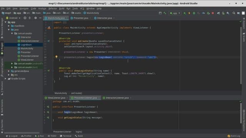The image size is (246, 138).
Task: Close the MainActivity.java tab
Action: 67,18
